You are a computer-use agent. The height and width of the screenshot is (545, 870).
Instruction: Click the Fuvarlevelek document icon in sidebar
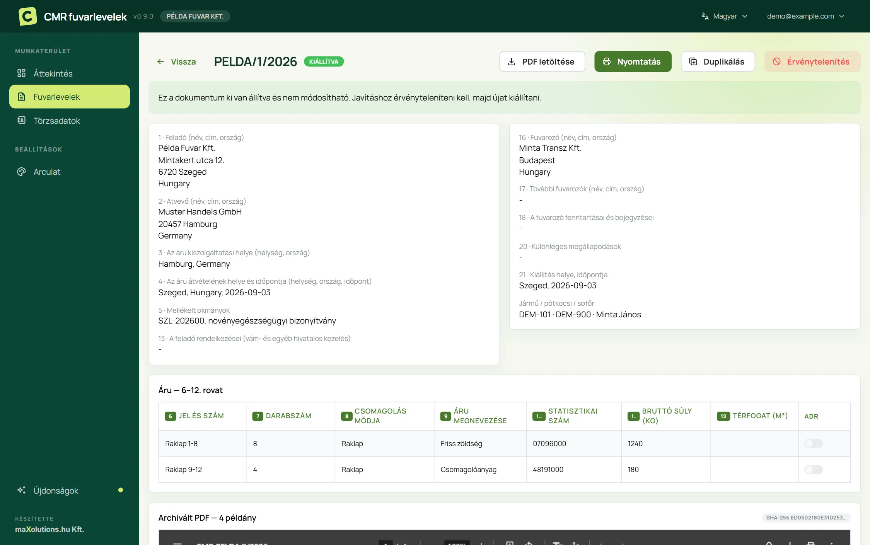22,97
